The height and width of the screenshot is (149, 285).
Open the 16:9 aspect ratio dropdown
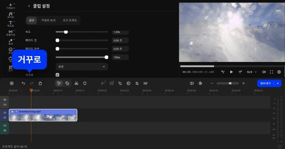[x=251, y=72]
